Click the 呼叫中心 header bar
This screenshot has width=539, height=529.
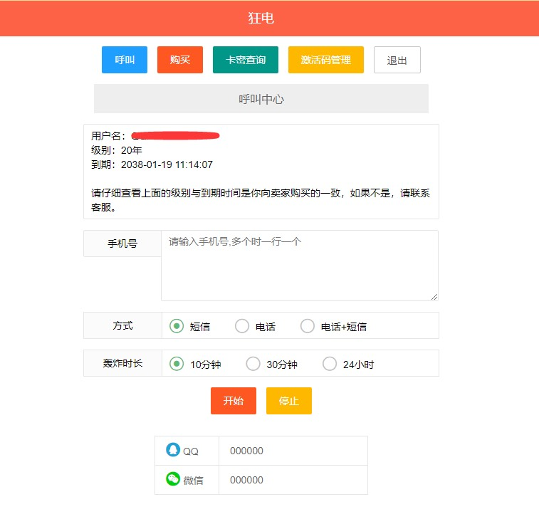(261, 99)
